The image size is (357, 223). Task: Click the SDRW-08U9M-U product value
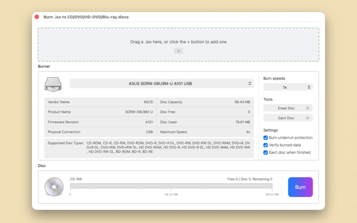tap(139, 112)
